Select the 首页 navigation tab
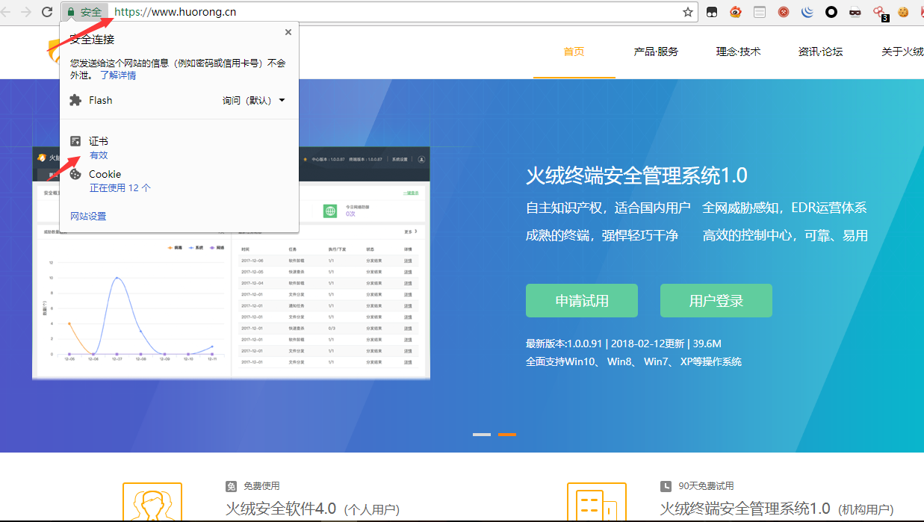Image resolution: width=924 pixels, height=522 pixels. tap(574, 52)
